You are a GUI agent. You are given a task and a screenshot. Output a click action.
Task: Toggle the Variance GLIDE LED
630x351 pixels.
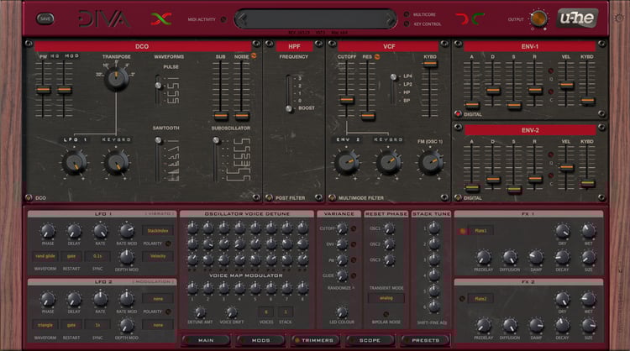pyautogui.click(x=354, y=275)
